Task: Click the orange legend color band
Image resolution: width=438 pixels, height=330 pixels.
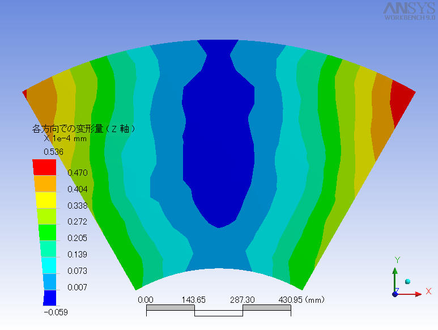Action: point(45,184)
